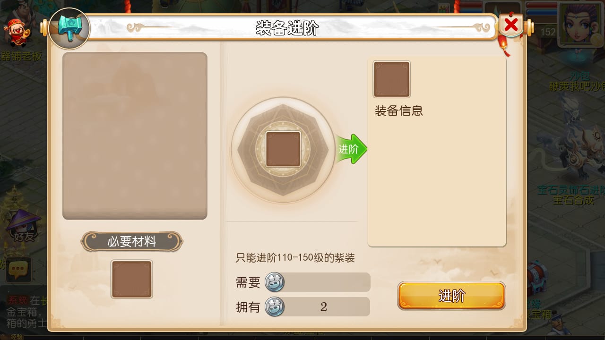Click the 必要材料 label banner
This screenshot has width=605, height=340.
(132, 242)
